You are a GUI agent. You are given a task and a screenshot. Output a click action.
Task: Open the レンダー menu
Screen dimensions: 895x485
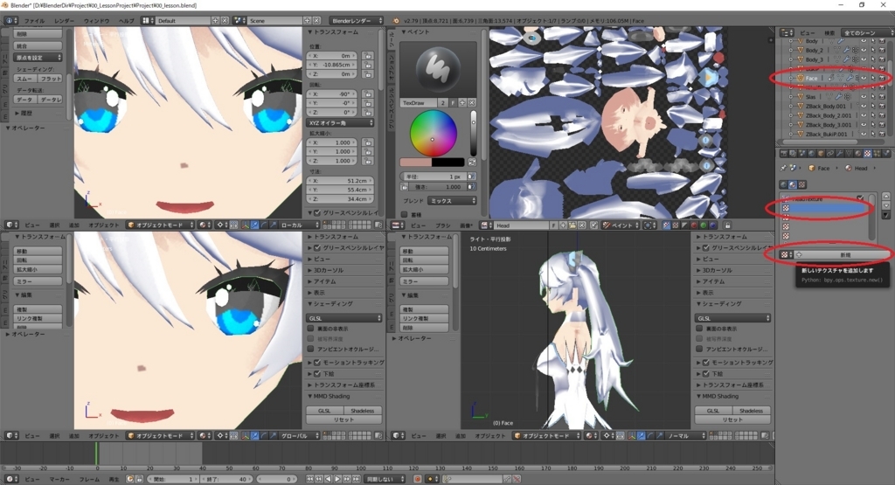[65, 21]
